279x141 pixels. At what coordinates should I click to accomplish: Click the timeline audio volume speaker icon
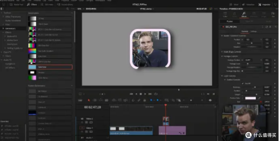pyautogui.click(x=210, y=100)
